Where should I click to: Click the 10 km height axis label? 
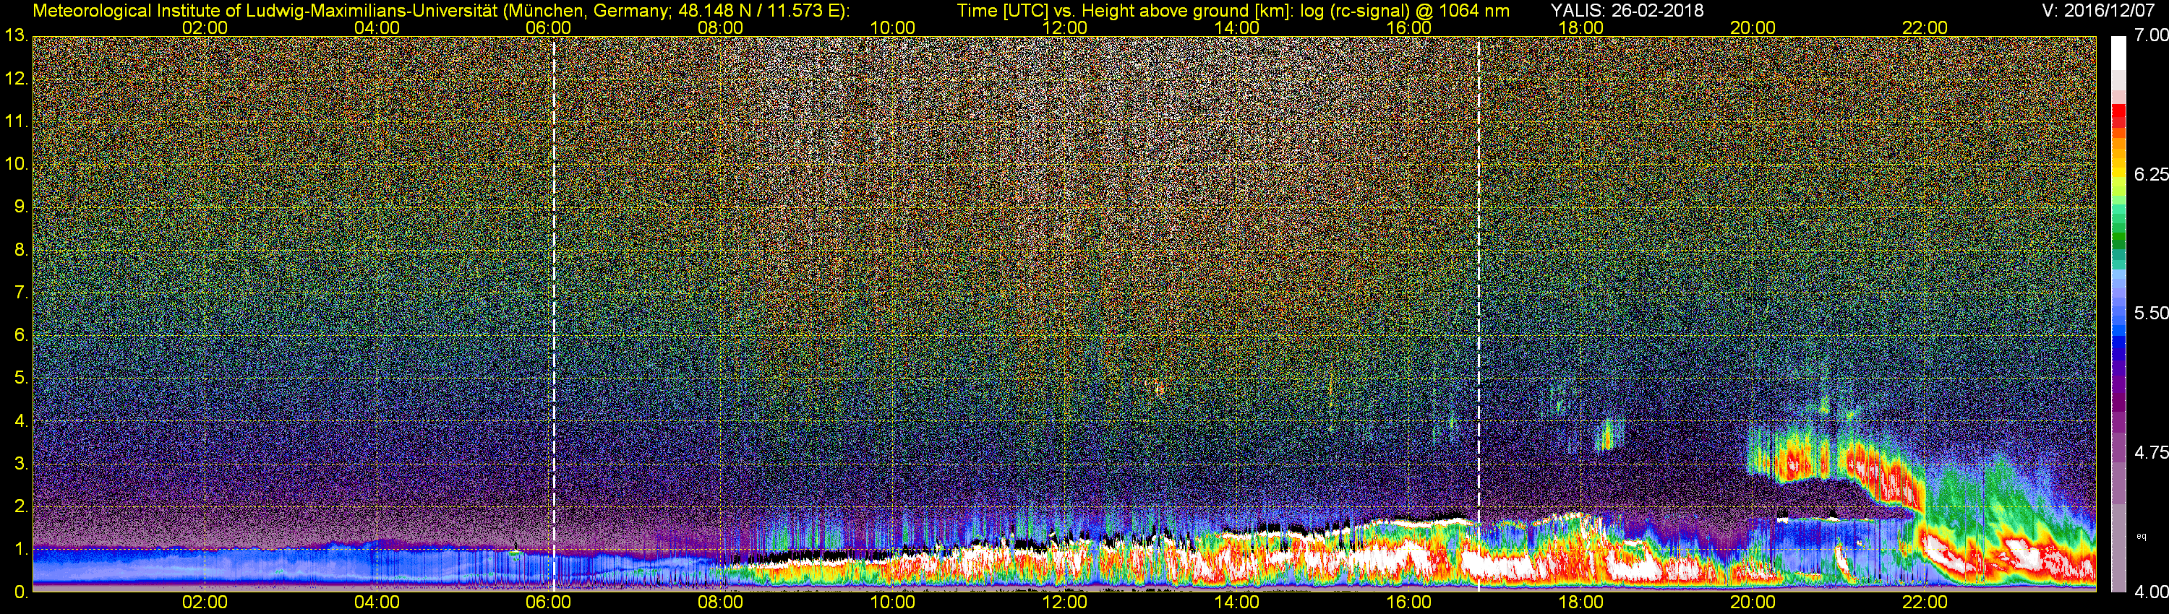(16, 164)
